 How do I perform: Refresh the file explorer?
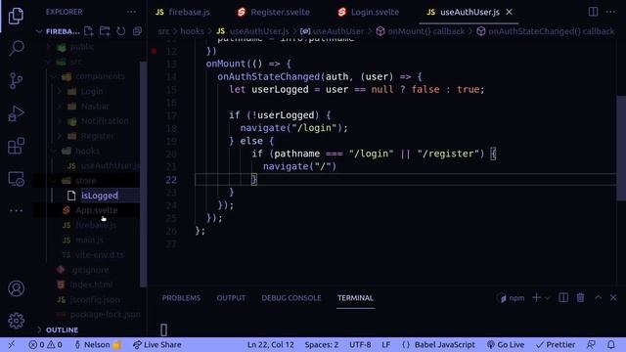(x=121, y=31)
